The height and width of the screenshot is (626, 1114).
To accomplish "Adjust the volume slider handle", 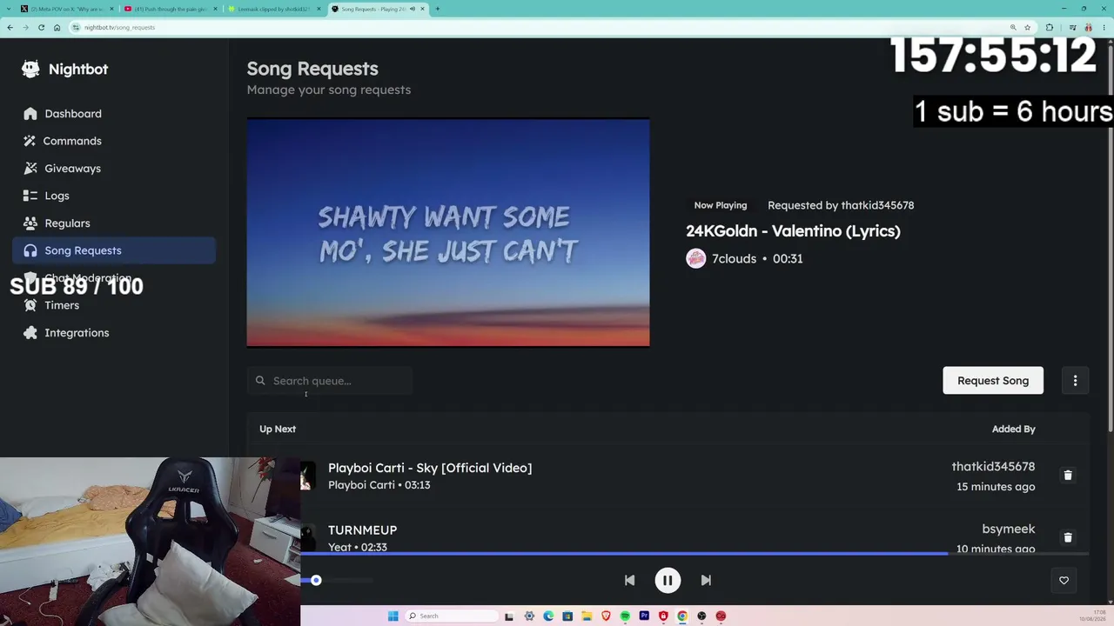I will [x=316, y=581].
